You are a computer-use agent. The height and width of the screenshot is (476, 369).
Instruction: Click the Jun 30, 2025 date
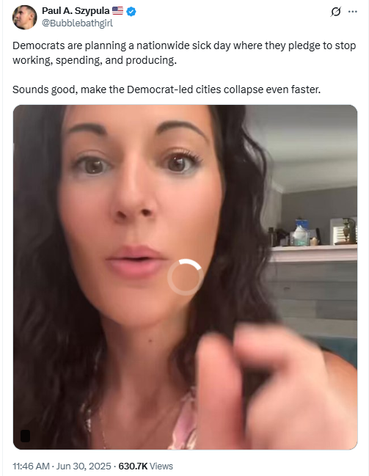click(84, 466)
